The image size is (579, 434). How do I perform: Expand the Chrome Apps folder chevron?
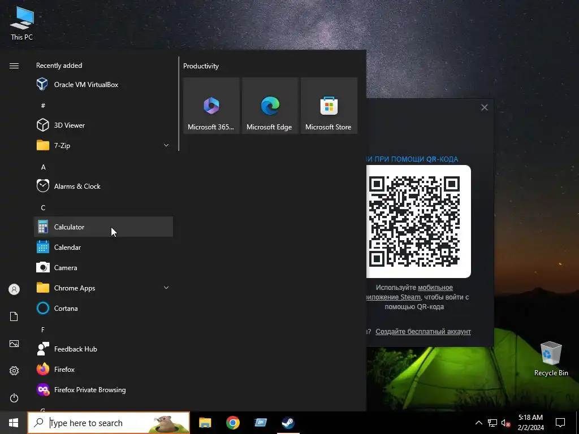tap(166, 288)
